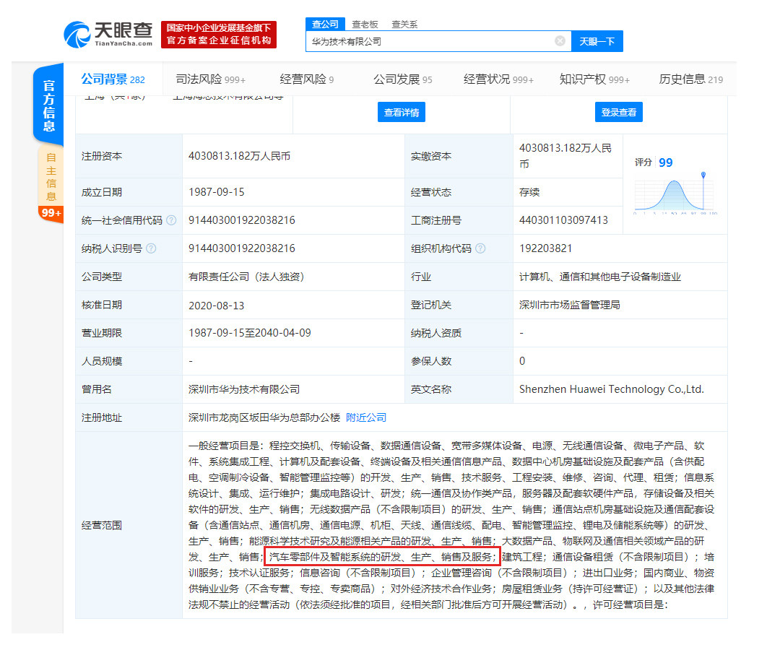780x650 pixels.
Task: Click the orange 99+ badge on the sidebar
Action: 51,213
